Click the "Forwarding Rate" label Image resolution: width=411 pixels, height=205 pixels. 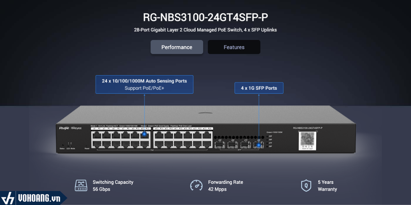226,182
